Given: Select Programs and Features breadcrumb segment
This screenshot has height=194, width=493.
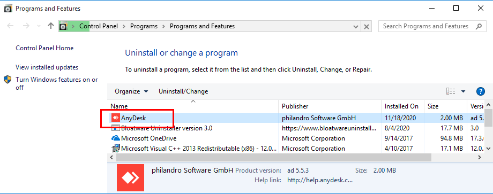Looking at the screenshot, I should pyautogui.click(x=202, y=26).
